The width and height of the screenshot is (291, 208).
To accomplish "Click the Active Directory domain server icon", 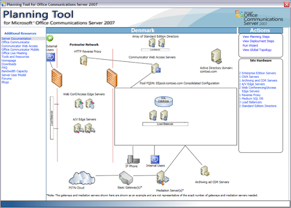I will pos(217,56).
